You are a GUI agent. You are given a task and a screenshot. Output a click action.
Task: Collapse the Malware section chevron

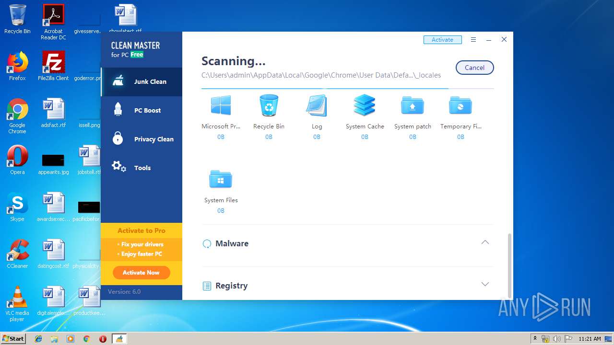click(x=485, y=242)
